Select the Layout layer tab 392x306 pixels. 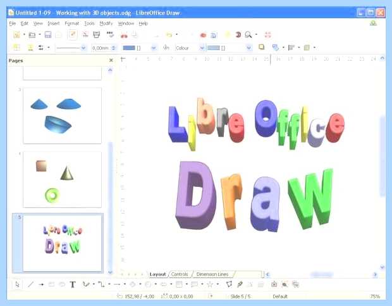pyautogui.click(x=157, y=274)
